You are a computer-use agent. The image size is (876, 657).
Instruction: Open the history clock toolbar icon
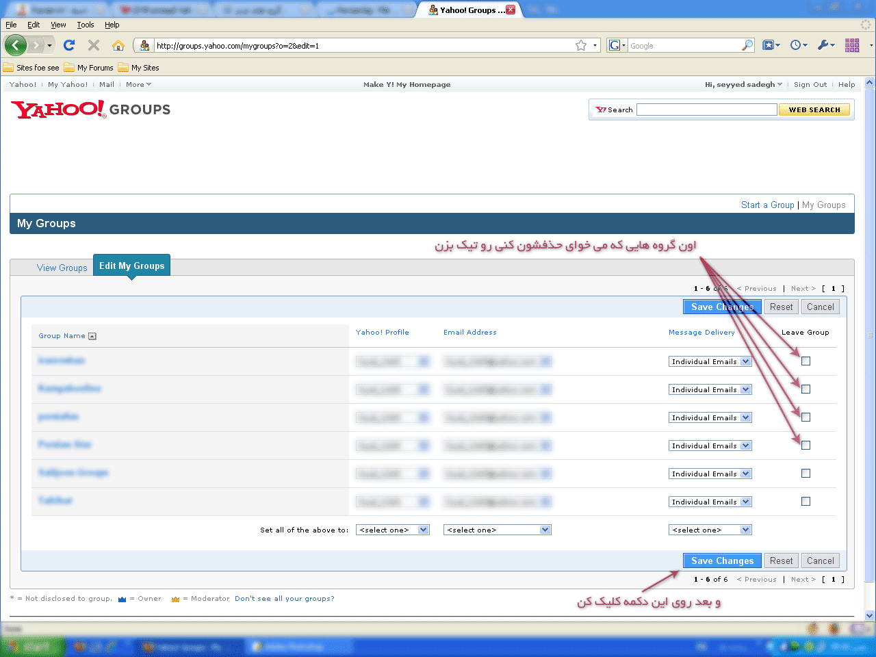796,45
